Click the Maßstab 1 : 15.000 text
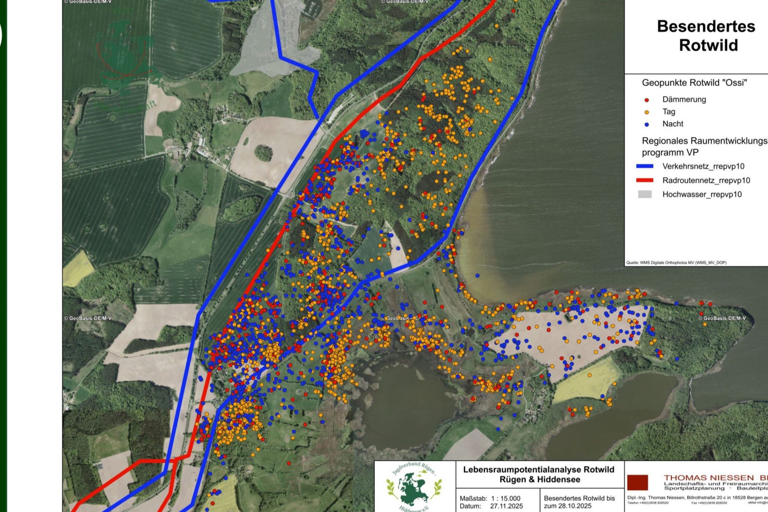This screenshot has height=512, width=768. (490, 499)
